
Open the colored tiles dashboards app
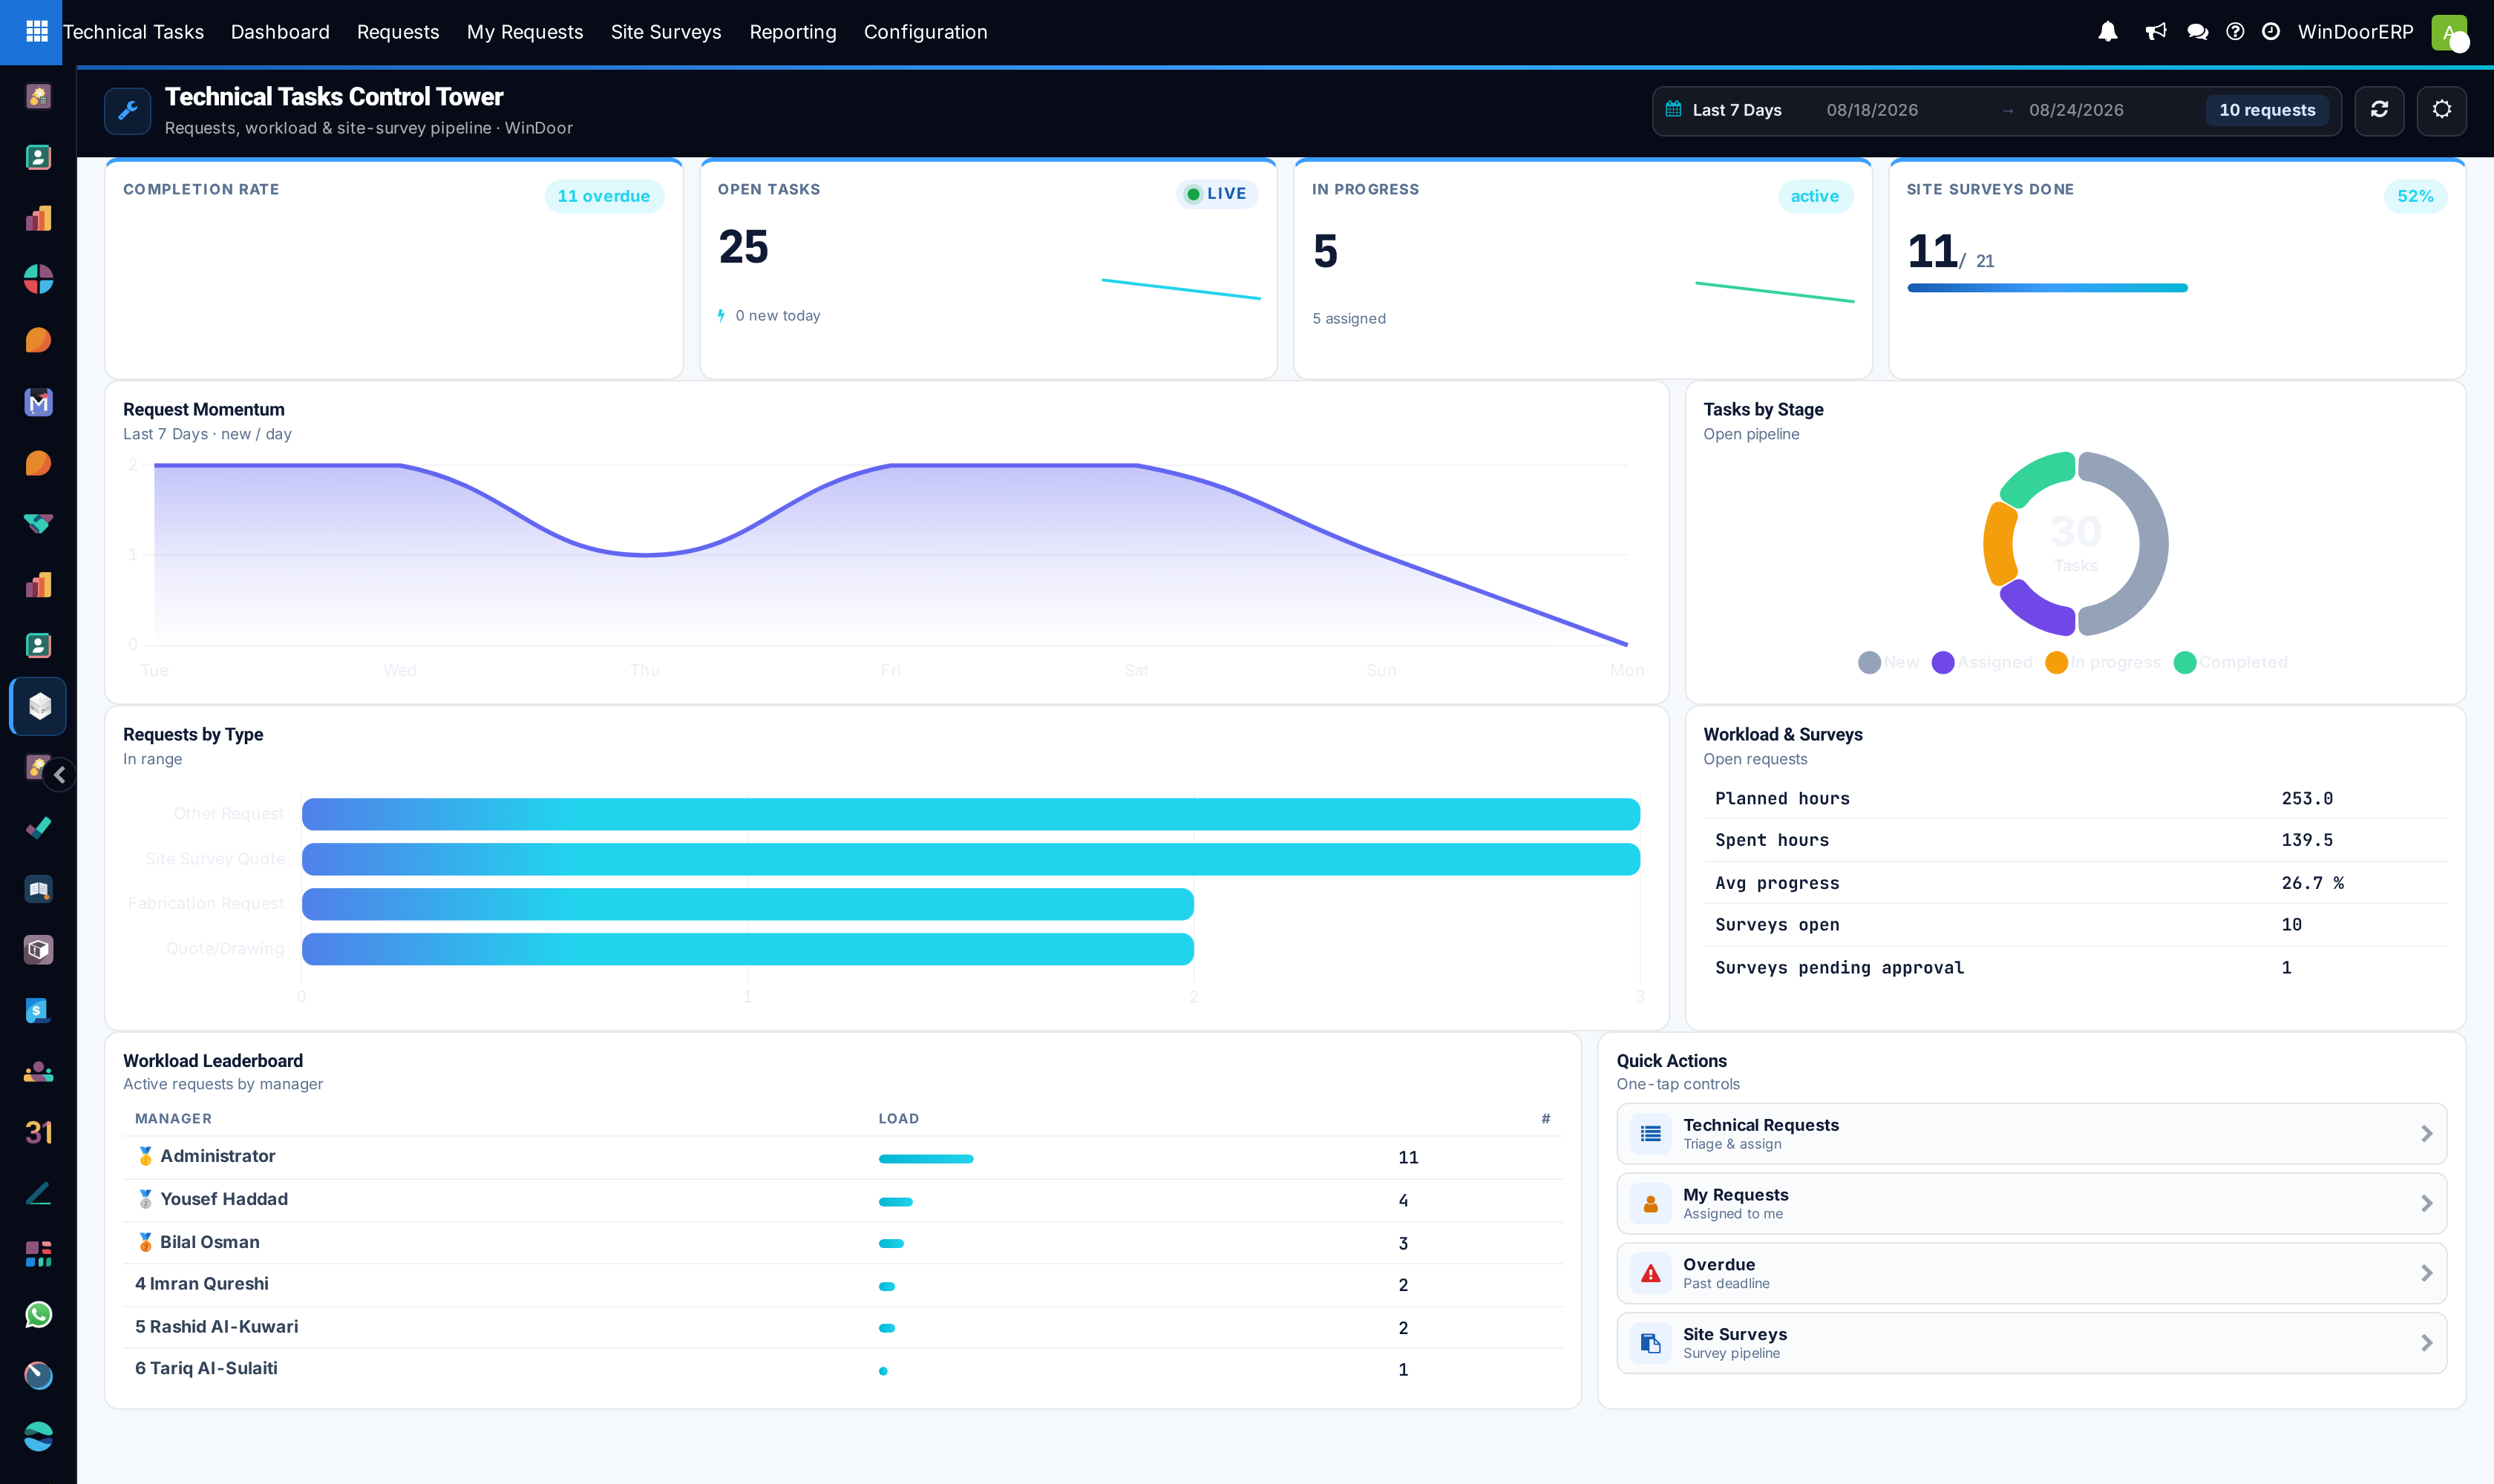(x=38, y=1254)
